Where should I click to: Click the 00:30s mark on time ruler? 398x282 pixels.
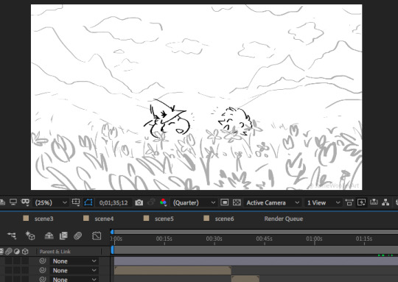click(214, 239)
